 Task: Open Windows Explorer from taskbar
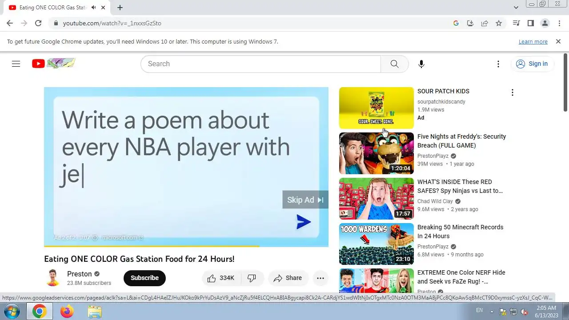95,312
